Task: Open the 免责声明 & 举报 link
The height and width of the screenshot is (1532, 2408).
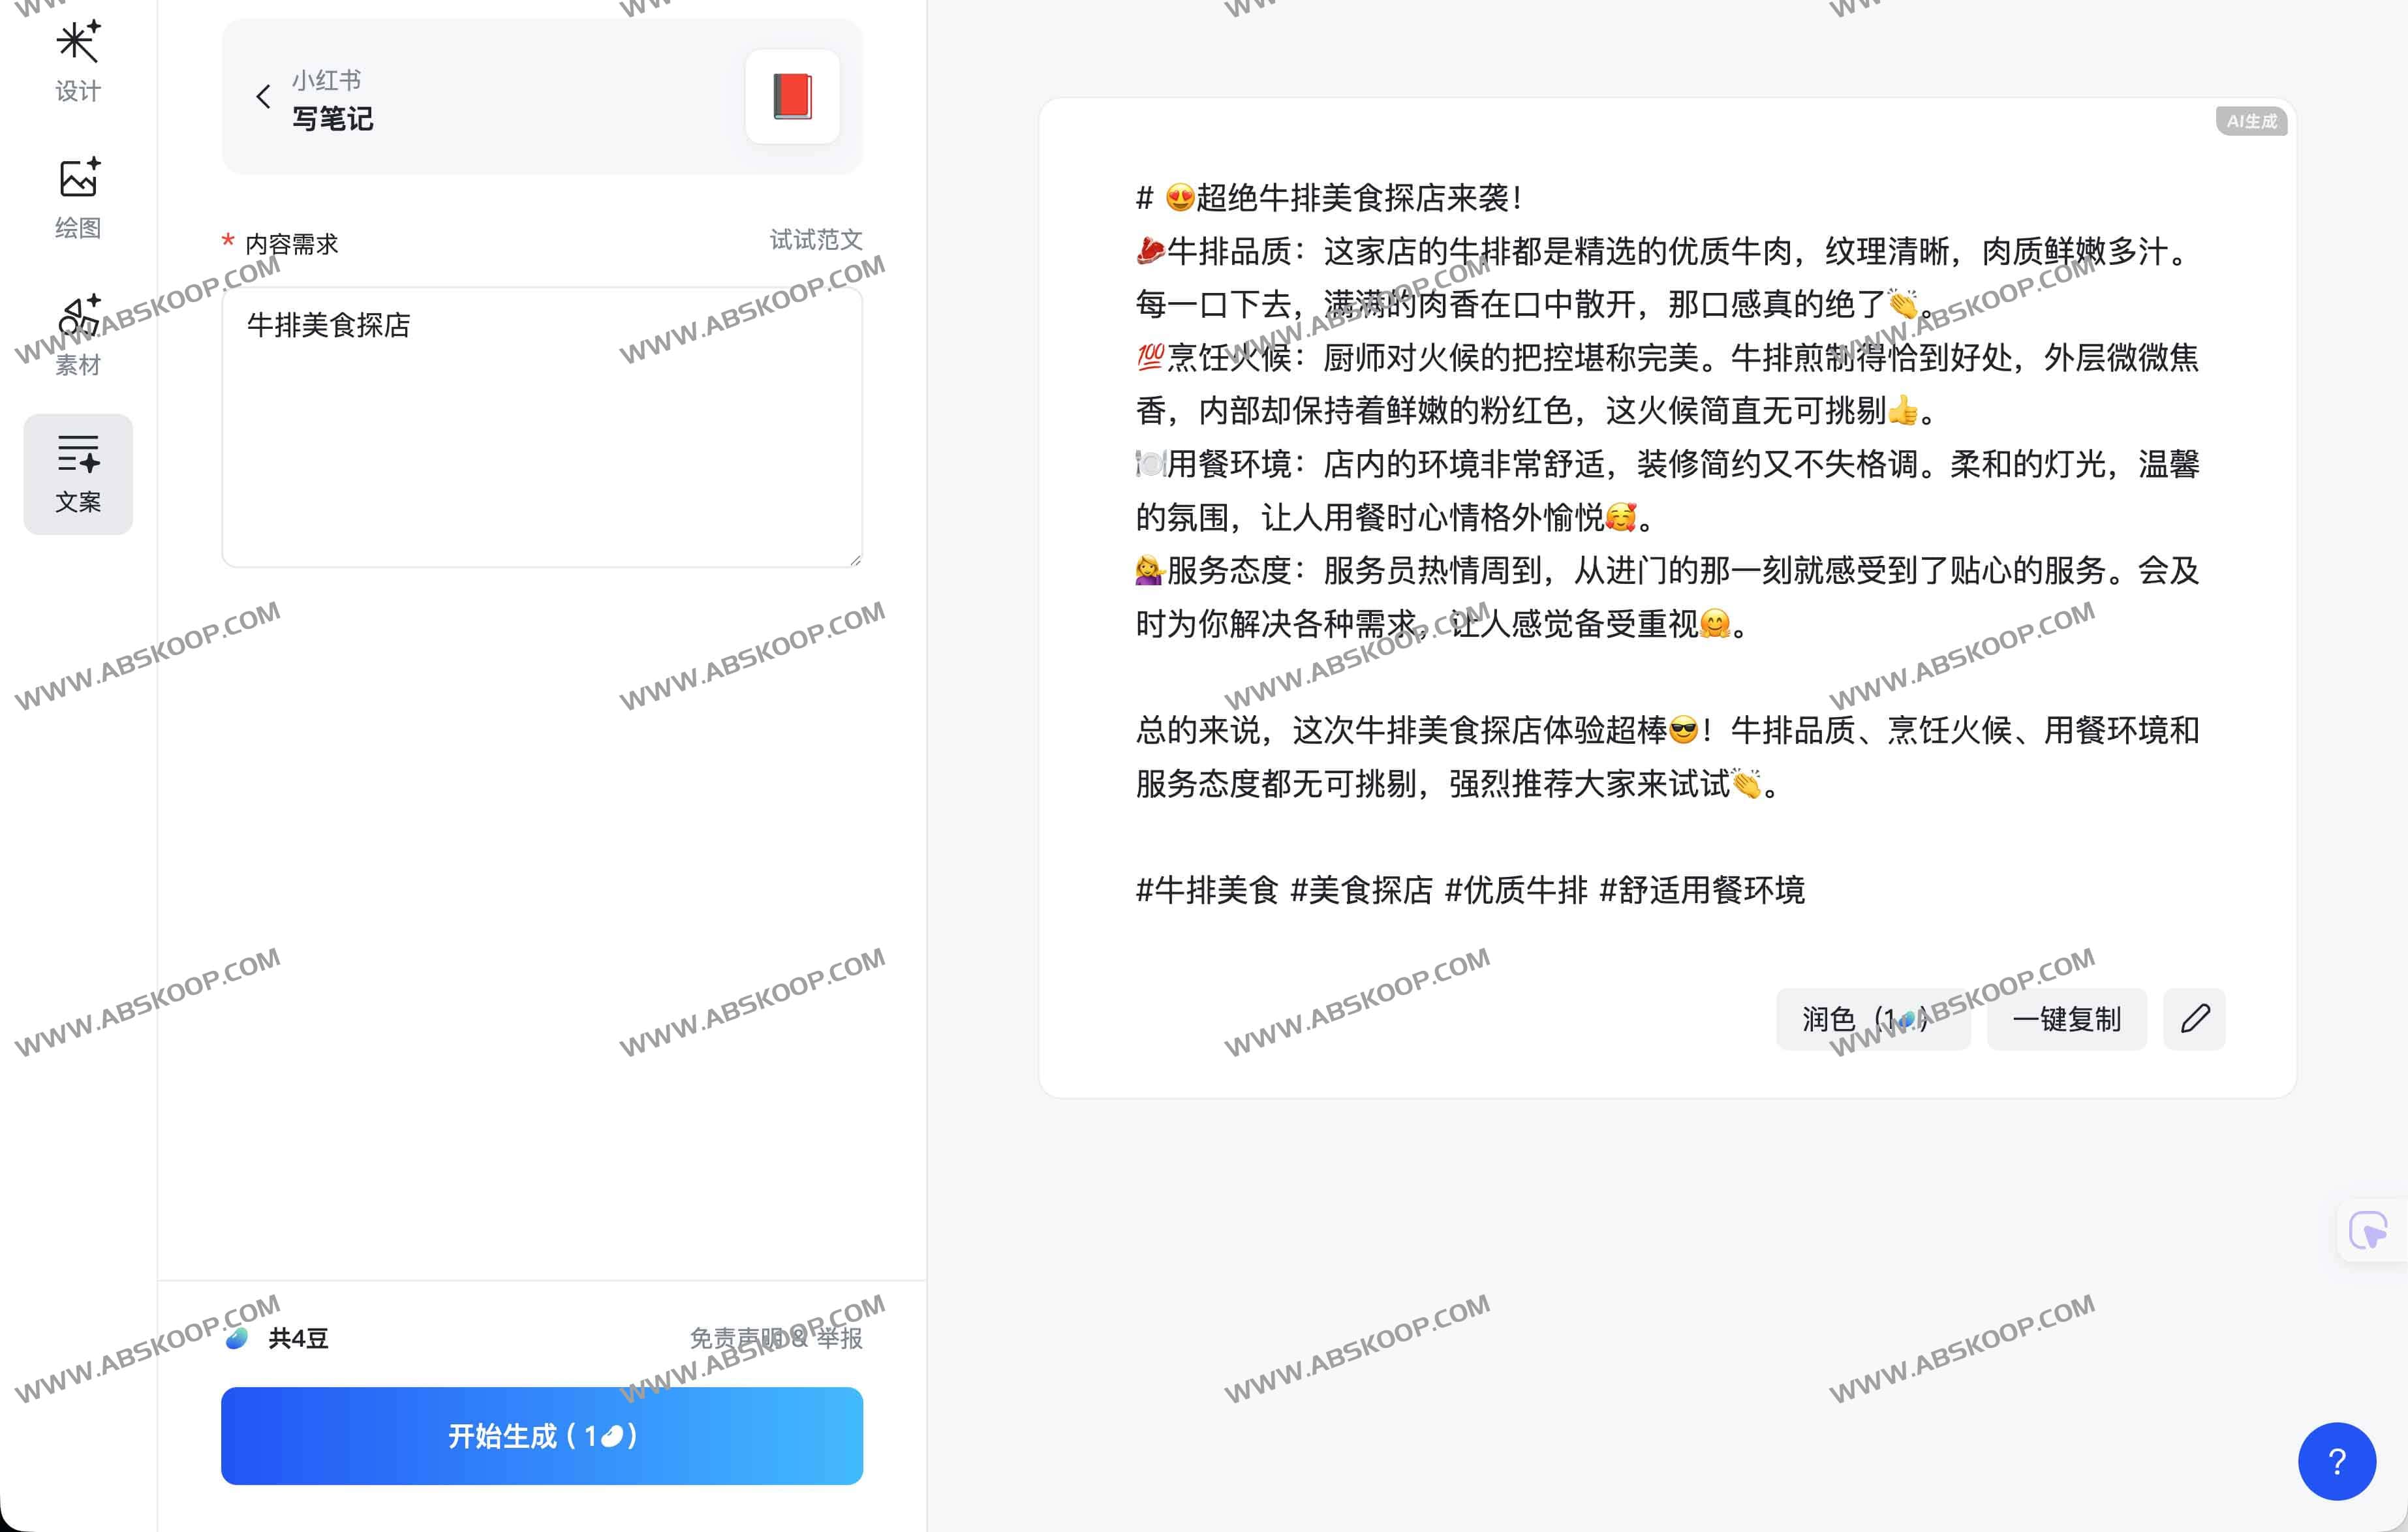Action: [775, 1338]
